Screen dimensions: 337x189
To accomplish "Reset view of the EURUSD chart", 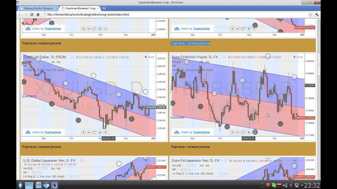I will (x=243, y=29).
